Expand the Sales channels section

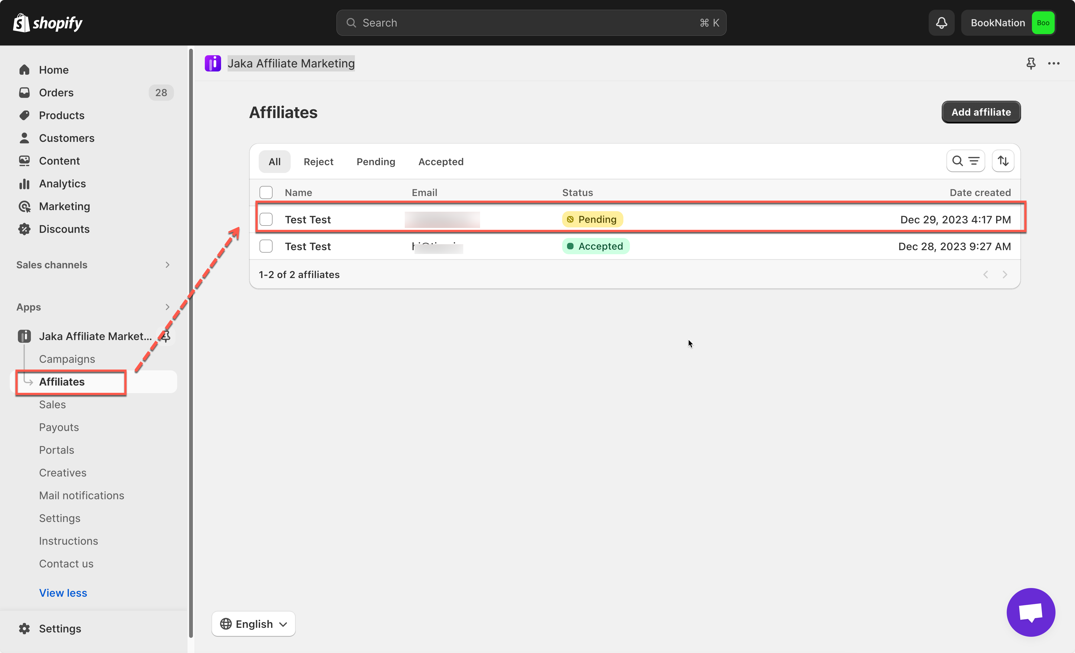(x=167, y=265)
